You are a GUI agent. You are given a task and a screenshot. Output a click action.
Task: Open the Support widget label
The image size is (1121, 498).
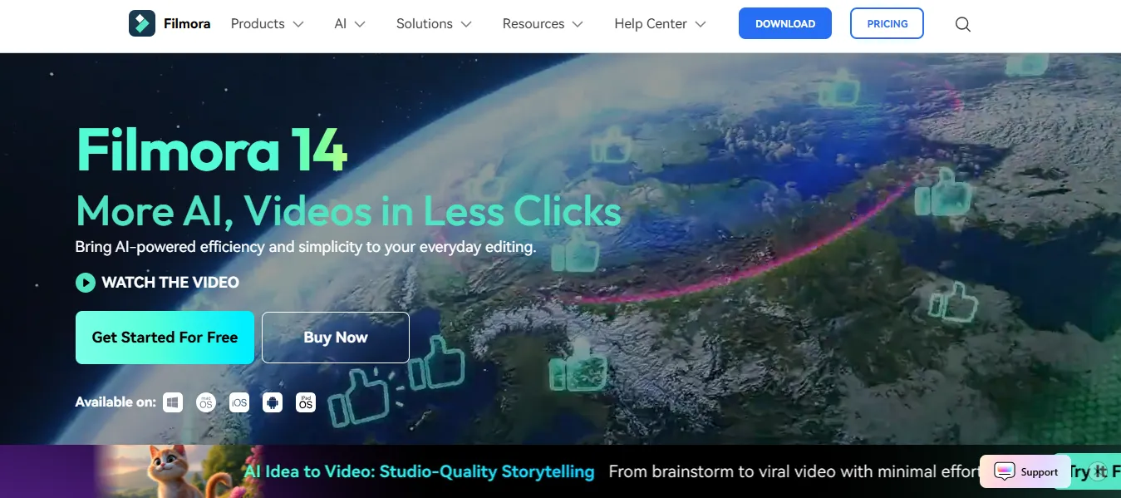click(1040, 471)
